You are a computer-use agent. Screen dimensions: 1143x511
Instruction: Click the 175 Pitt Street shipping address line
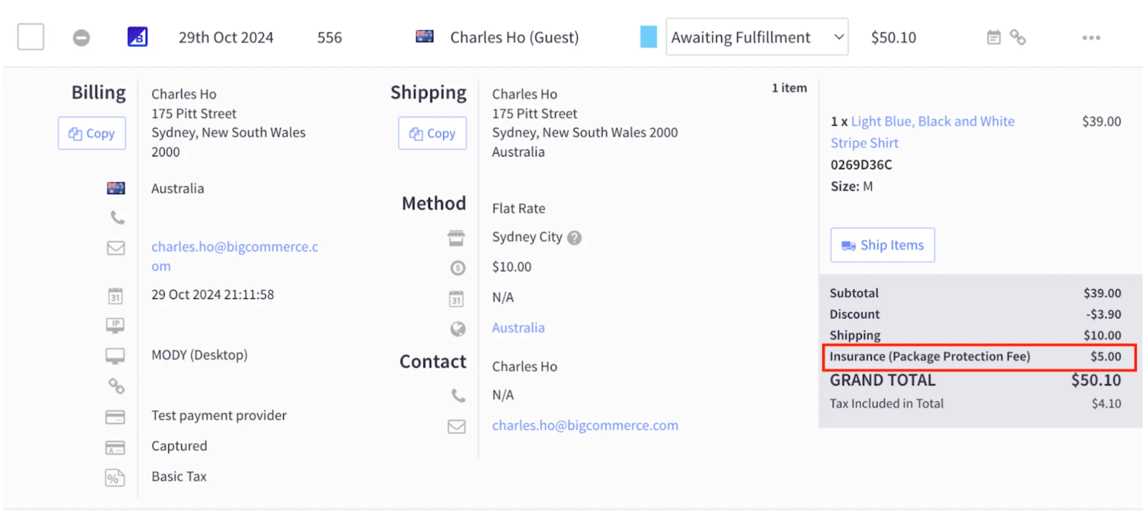point(535,113)
